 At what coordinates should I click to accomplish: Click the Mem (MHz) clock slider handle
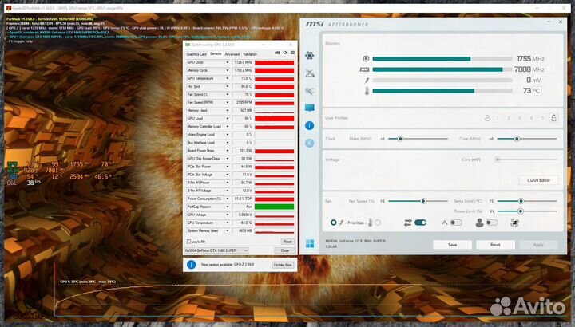pyautogui.click(x=400, y=139)
